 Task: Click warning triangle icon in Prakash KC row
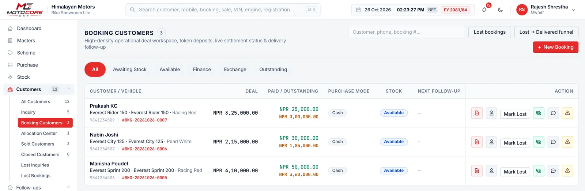tap(567, 113)
